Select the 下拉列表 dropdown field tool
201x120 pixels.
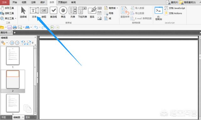82,12
